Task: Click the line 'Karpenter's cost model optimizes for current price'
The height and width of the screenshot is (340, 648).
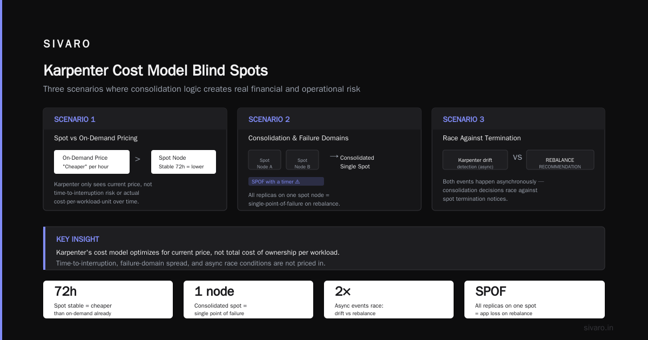Action: pos(198,253)
